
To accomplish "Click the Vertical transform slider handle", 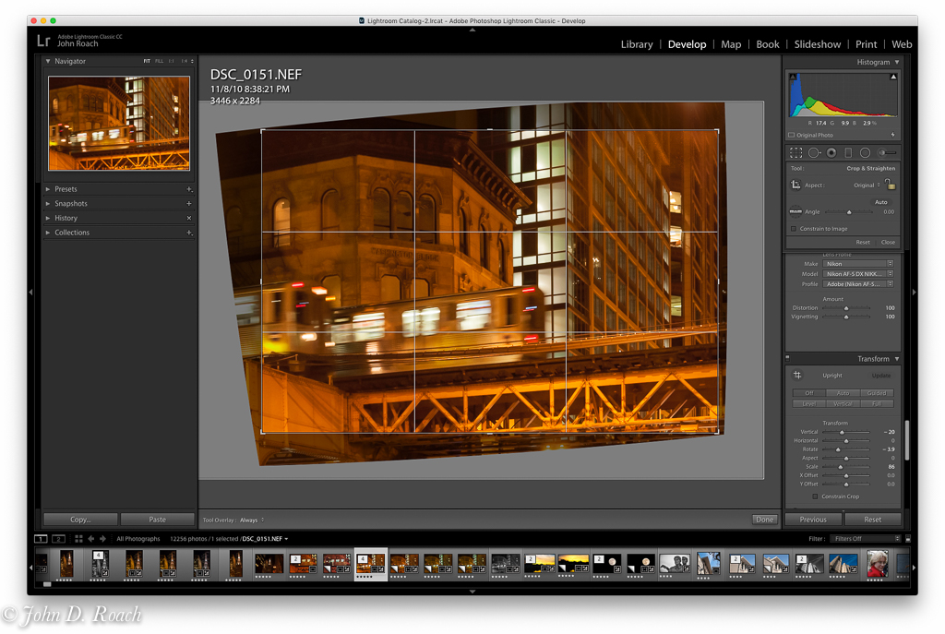I will tap(841, 432).
